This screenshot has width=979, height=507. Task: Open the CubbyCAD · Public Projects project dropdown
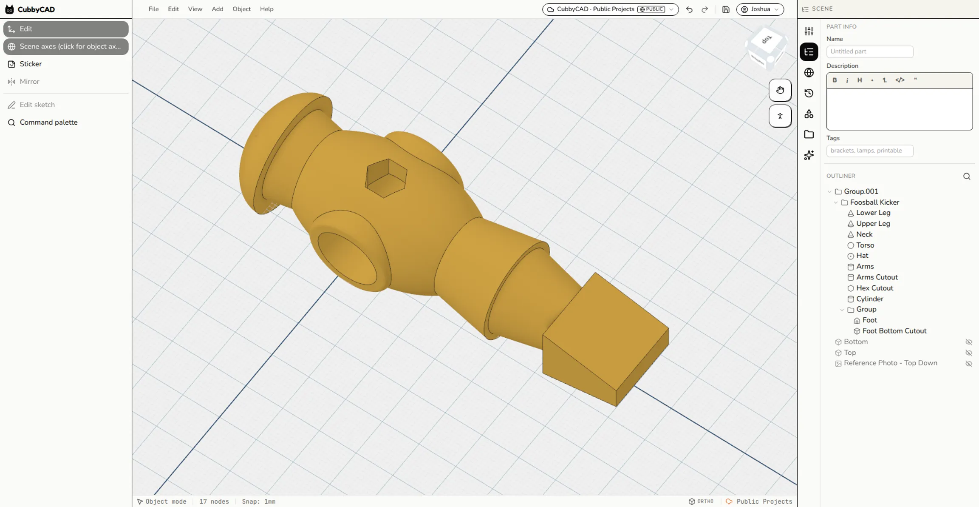coord(610,9)
